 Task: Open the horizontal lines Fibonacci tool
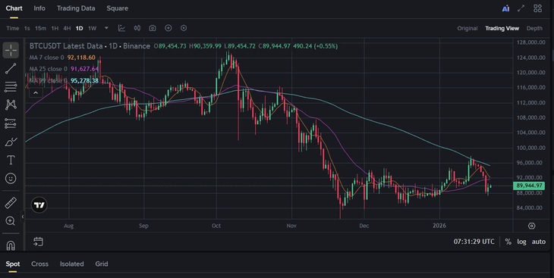coord(11,86)
